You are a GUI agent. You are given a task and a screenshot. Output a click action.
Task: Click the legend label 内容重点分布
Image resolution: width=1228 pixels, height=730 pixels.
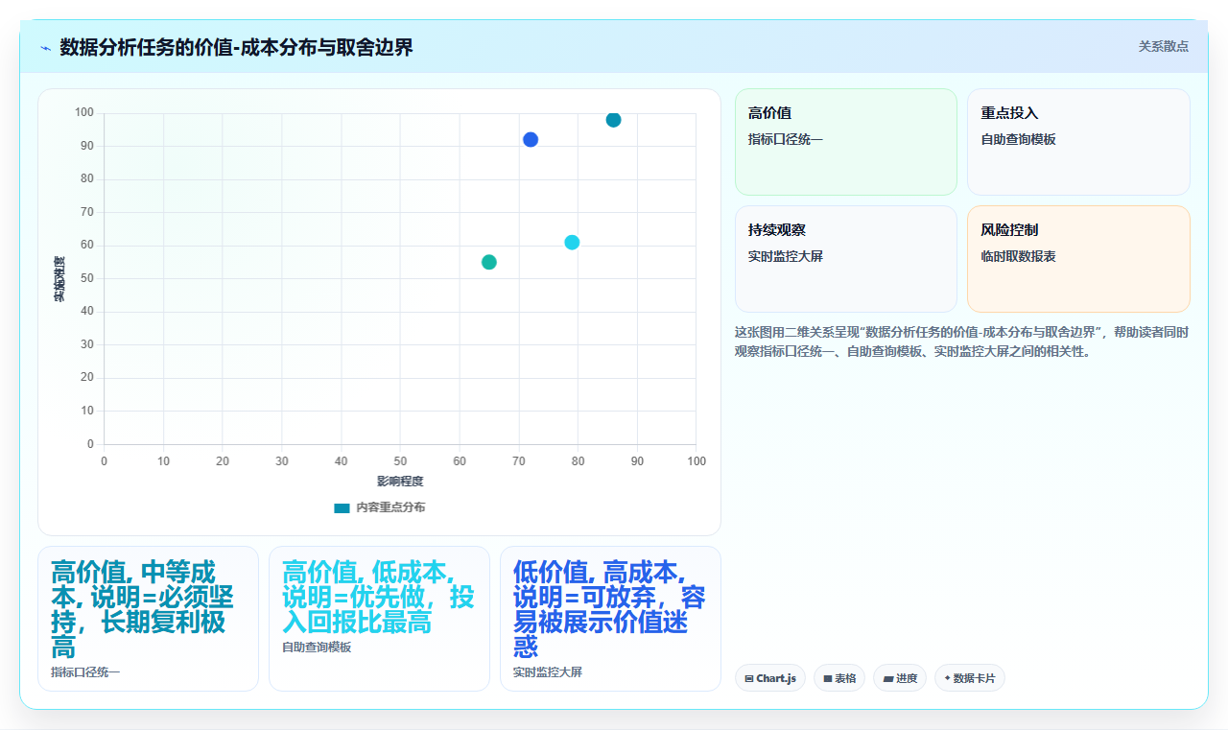[390, 507]
